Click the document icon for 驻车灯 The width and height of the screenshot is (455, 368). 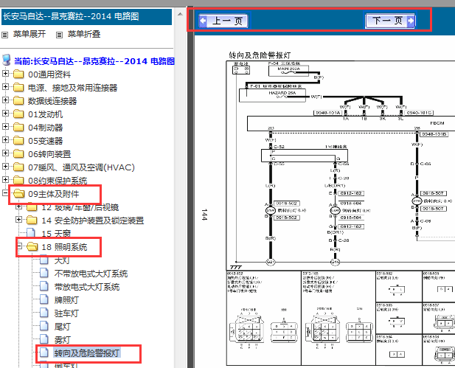pos(44,313)
